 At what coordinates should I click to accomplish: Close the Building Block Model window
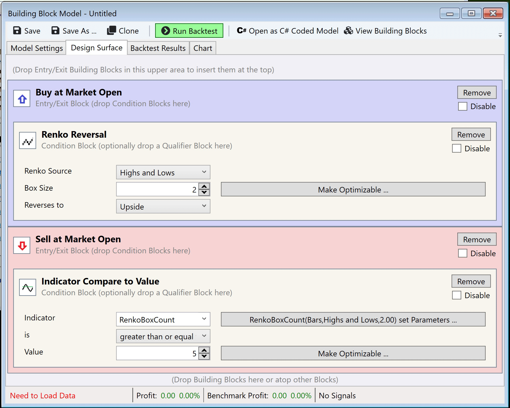point(493,13)
